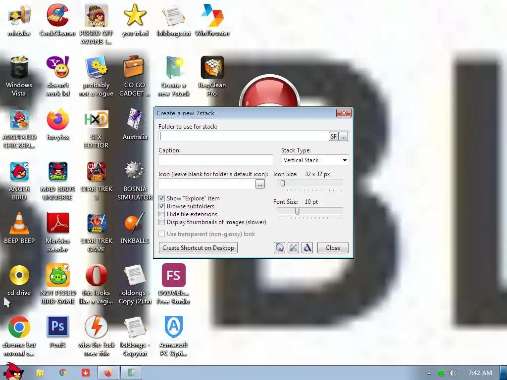The height and width of the screenshot is (380, 507).
Task: Select the 'you tried' star icon
Action: coord(135,20)
